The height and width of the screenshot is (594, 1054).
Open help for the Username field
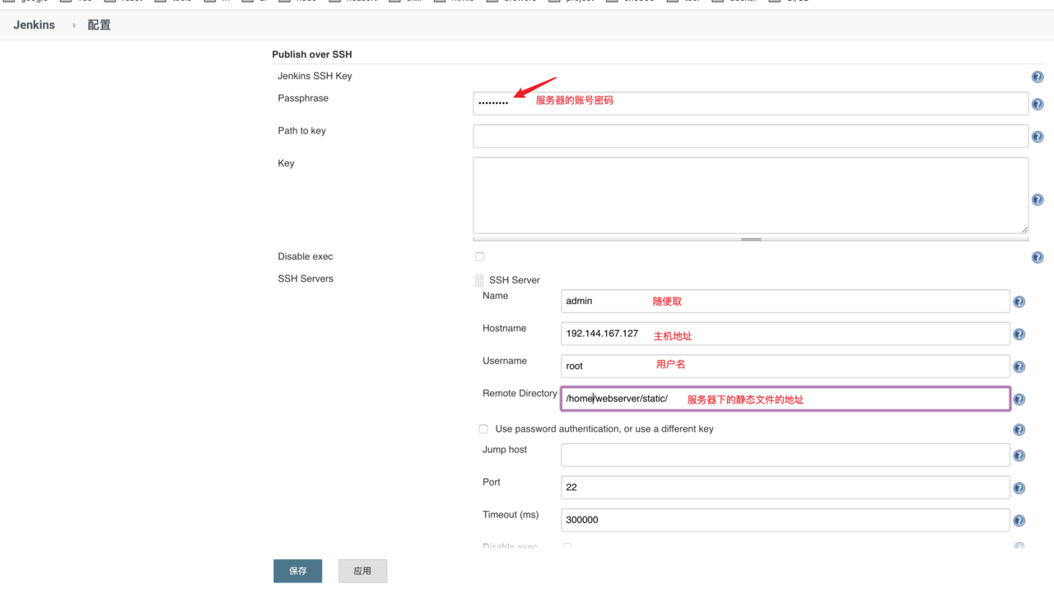point(1019,366)
